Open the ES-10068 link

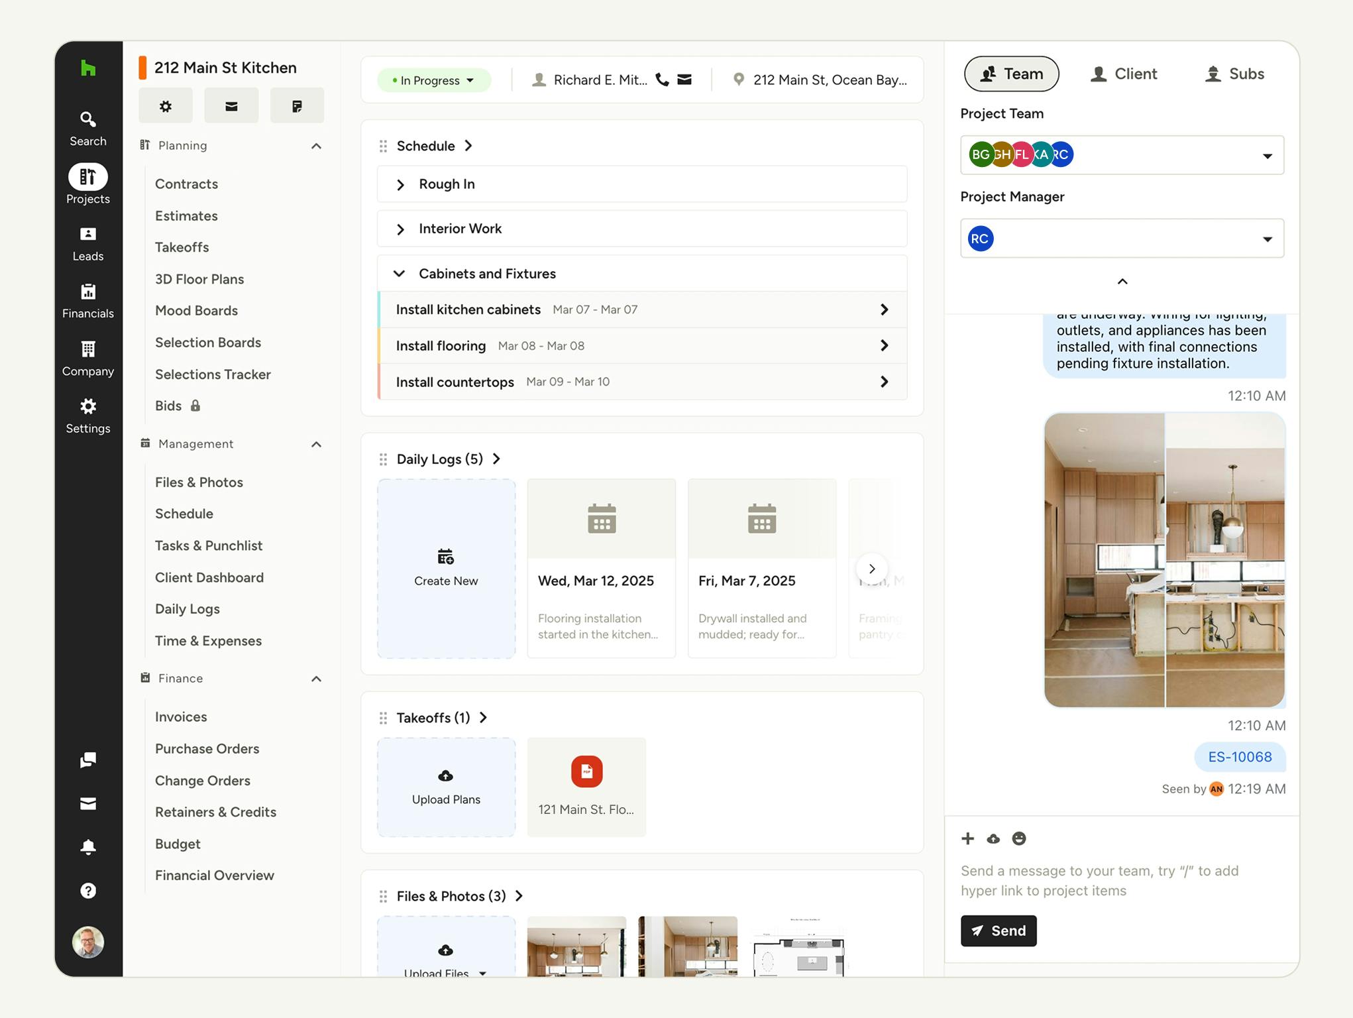[x=1240, y=757]
